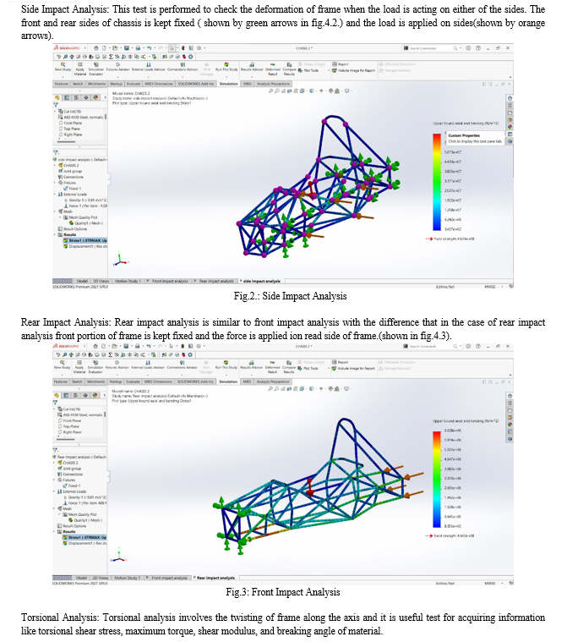Open Motion Study 1 tab in lower window
567x642 pixels.
pos(128,578)
